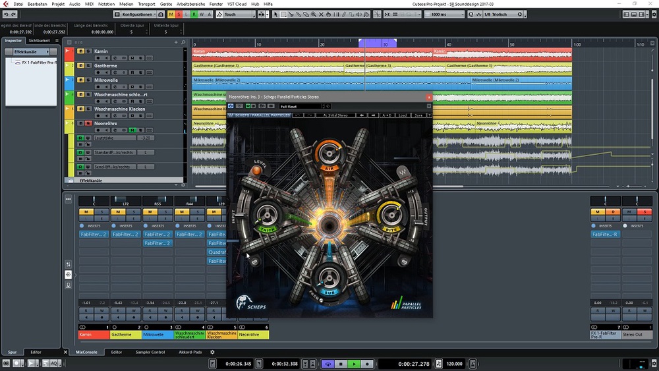Click the tempo 120.000 field
The height and width of the screenshot is (371, 659).
pos(454,364)
